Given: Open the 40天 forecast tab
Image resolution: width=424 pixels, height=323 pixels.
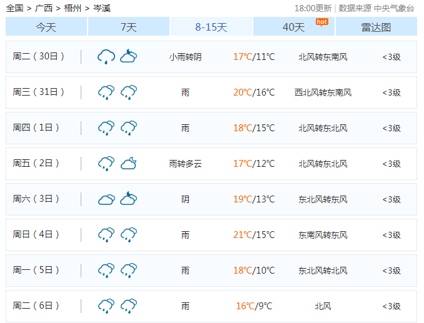Looking at the screenshot, I should coord(293,27).
